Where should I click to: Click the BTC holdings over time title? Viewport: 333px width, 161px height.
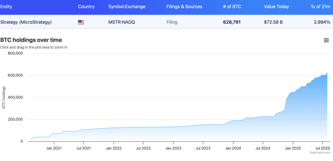point(31,40)
